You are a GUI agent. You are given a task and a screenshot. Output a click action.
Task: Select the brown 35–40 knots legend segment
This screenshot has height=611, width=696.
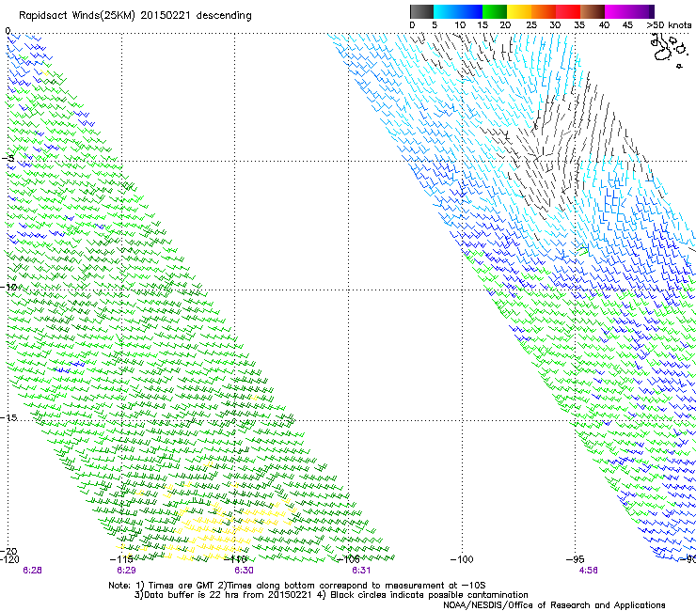(593, 11)
